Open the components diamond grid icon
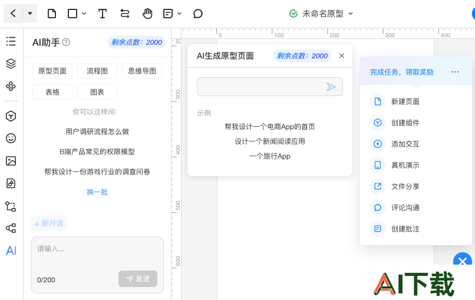 coord(11,87)
